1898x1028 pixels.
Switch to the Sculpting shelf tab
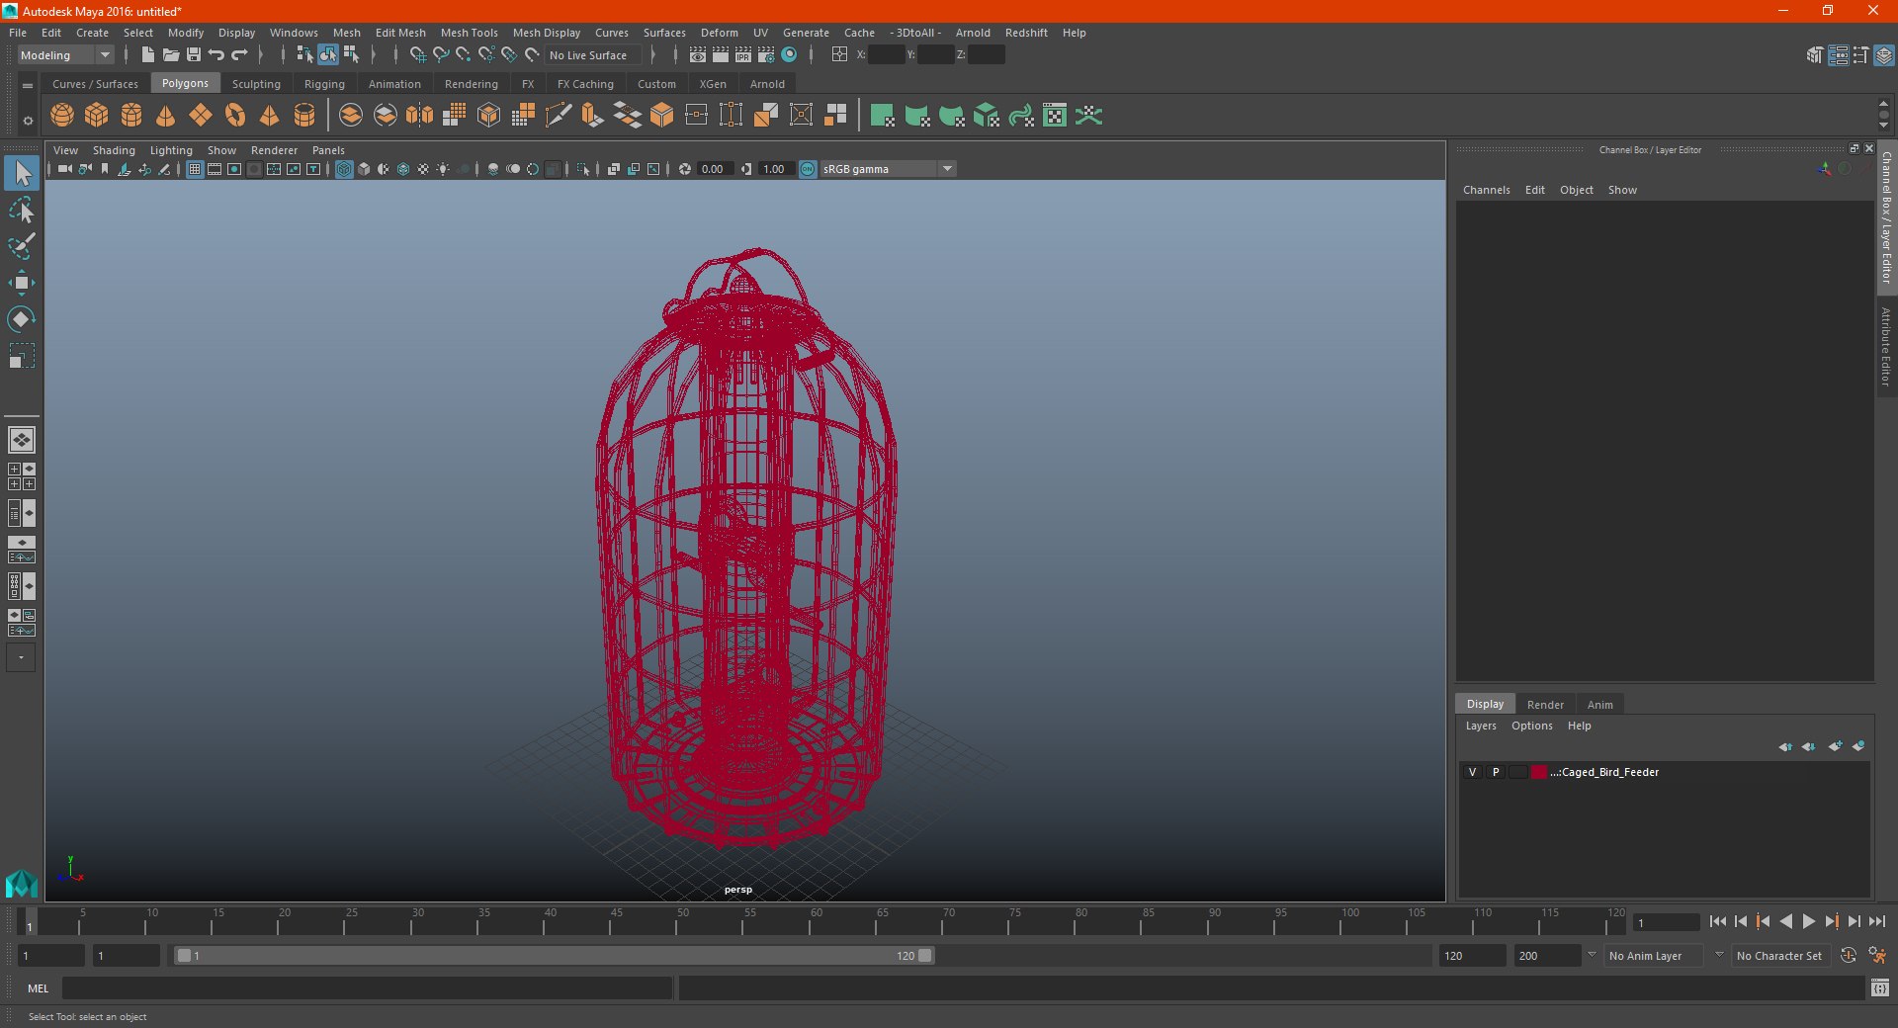coord(256,84)
